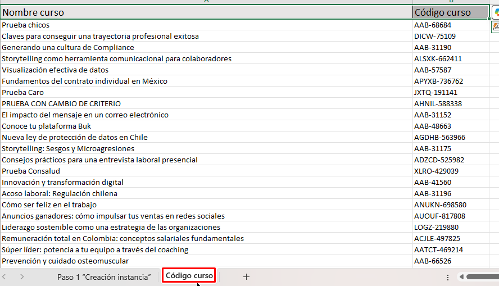
Task: Click the three-dot tab bar options handle
Action: pos(447,277)
